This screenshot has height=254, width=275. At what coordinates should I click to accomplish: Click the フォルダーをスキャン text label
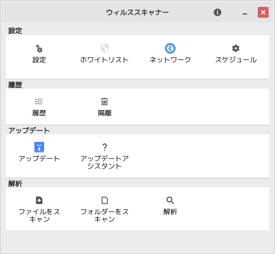(x=105, y=215)
